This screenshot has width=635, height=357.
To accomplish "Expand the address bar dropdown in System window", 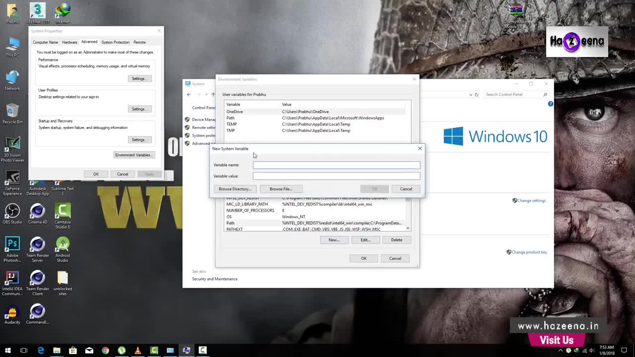I will [471, 95].
